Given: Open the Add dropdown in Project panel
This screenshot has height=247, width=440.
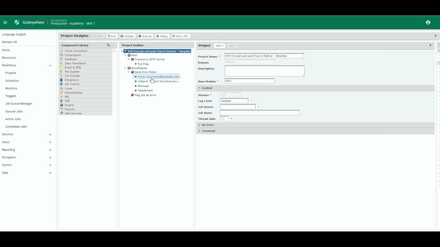Looking at the screenshot, I should (x=219, y=46).
